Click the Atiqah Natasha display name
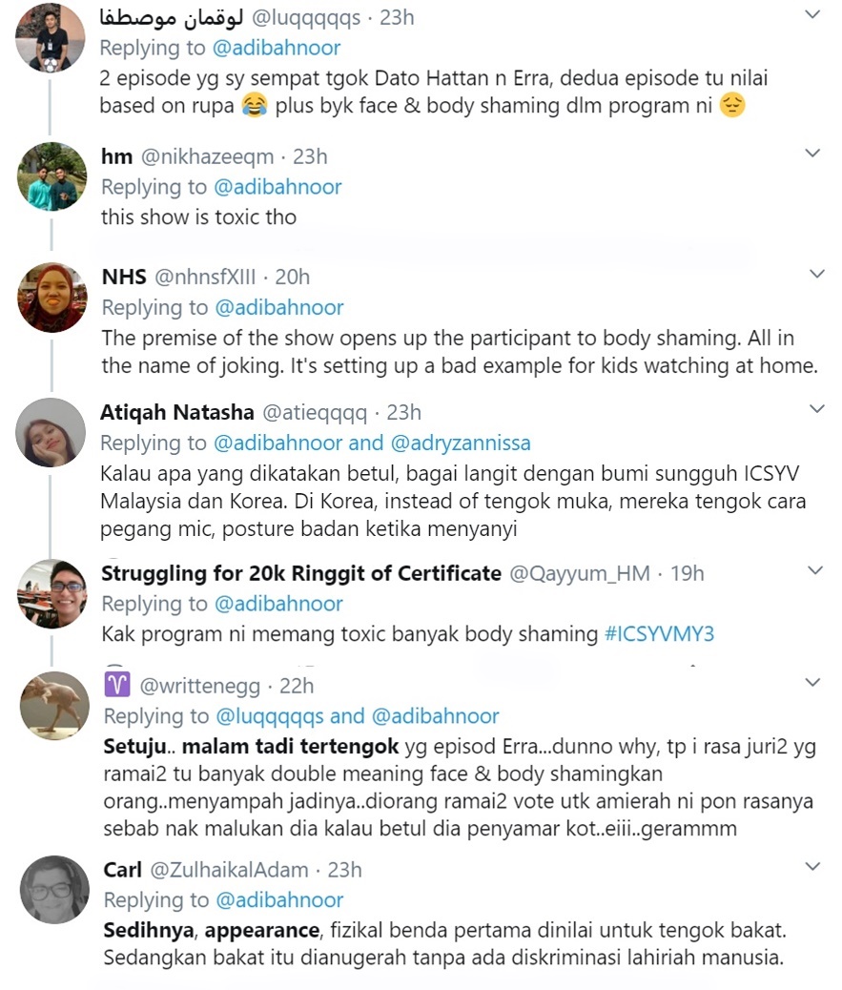This screenshot has width=842, height=990. pyautogui.click(x=177, y=412)
